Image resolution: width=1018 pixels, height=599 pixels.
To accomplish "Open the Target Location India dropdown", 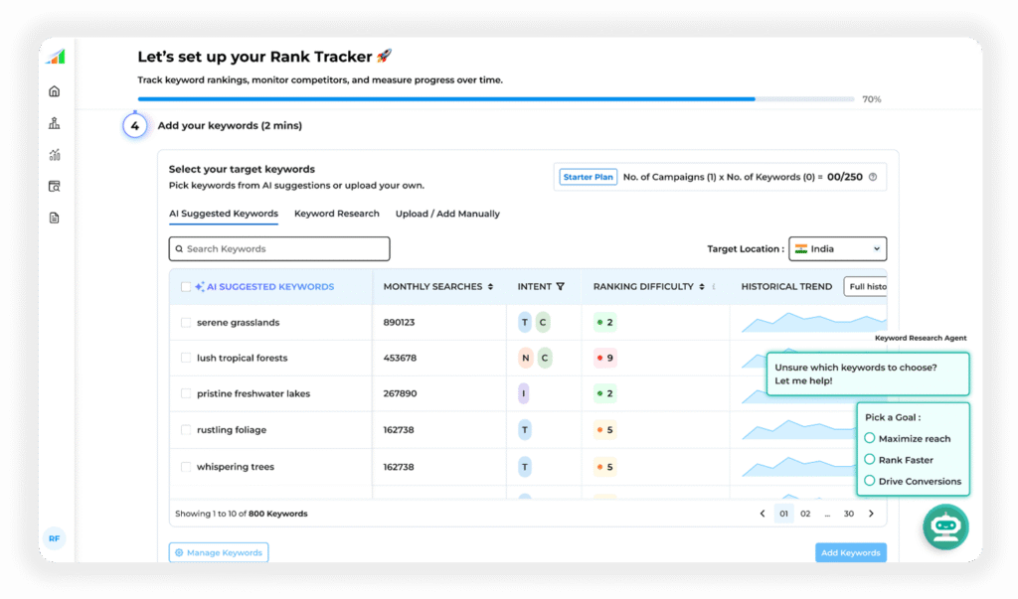I will pos(837,249).
